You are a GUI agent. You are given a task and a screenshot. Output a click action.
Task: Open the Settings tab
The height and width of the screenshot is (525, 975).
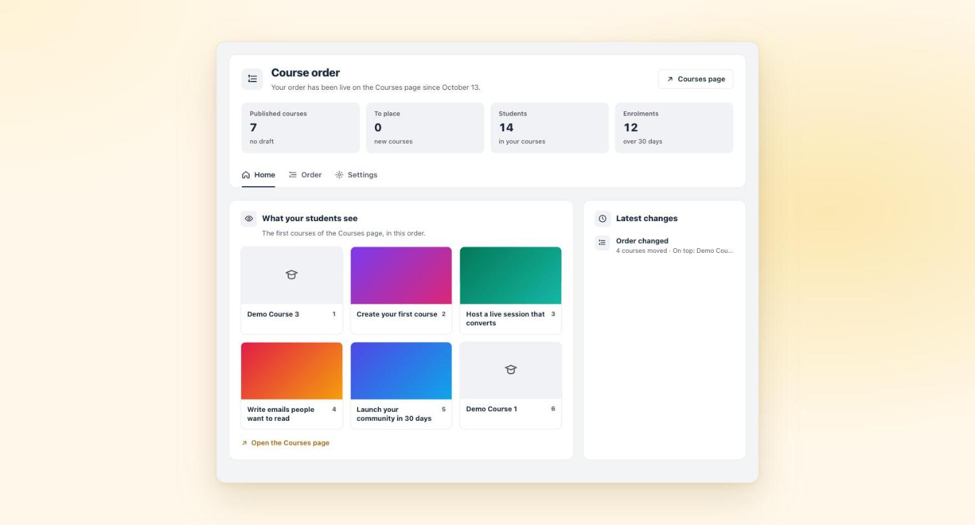pos(356,175)
